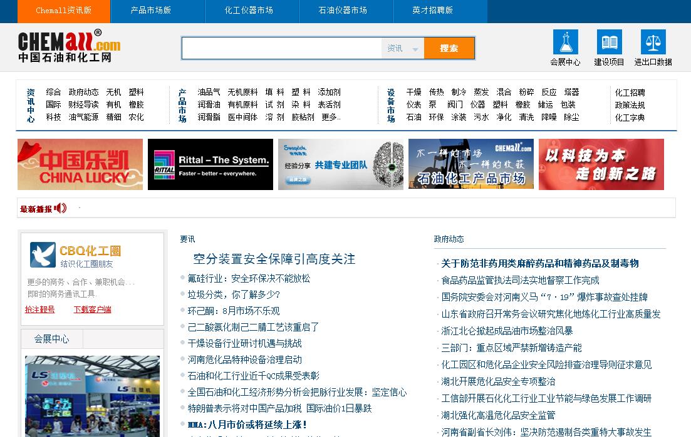Switch to the 化工仪器市场 tab

pos(249,11)
